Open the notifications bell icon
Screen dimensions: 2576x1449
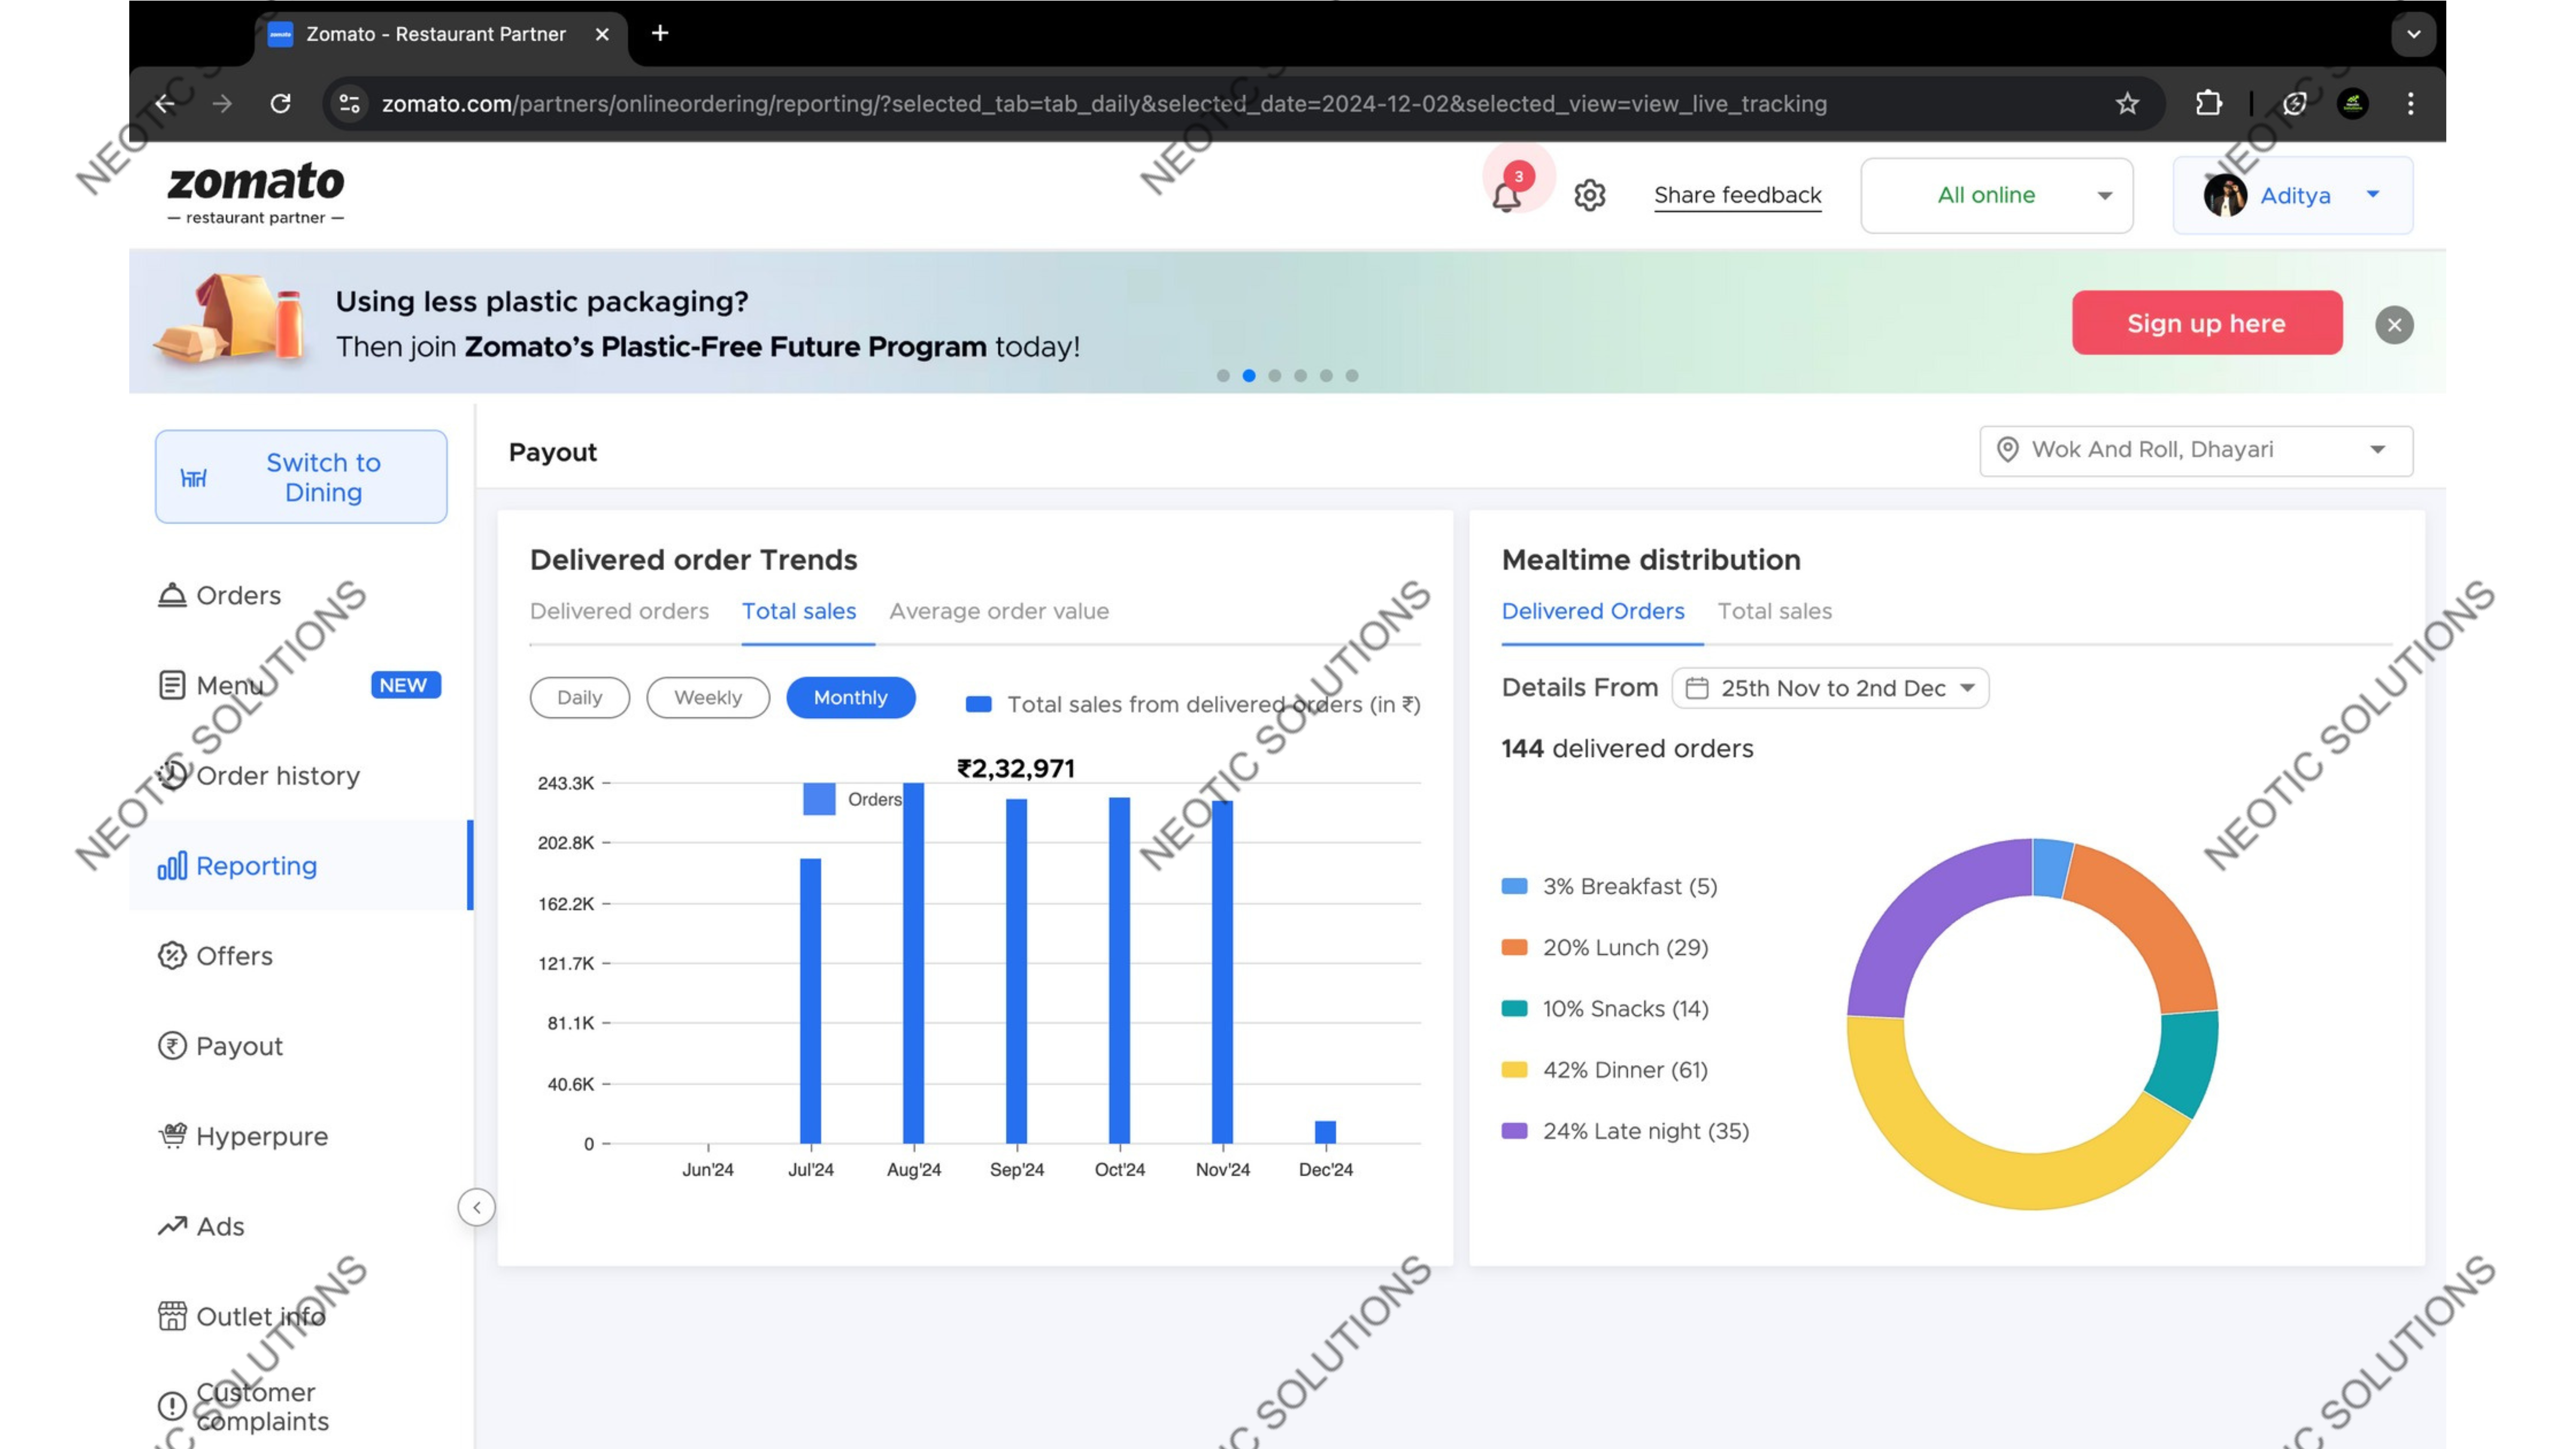tap(1506, 196)
